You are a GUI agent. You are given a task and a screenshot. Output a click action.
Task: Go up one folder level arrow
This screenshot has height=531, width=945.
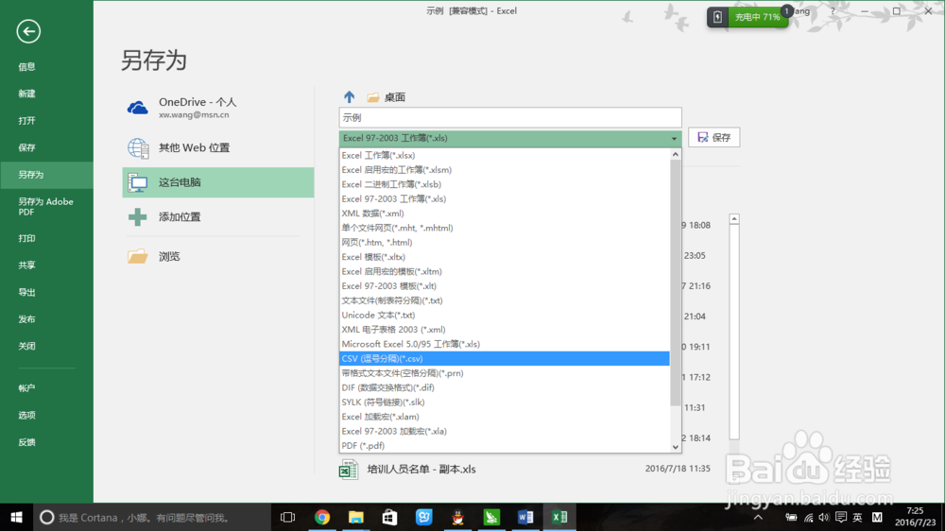349,96
